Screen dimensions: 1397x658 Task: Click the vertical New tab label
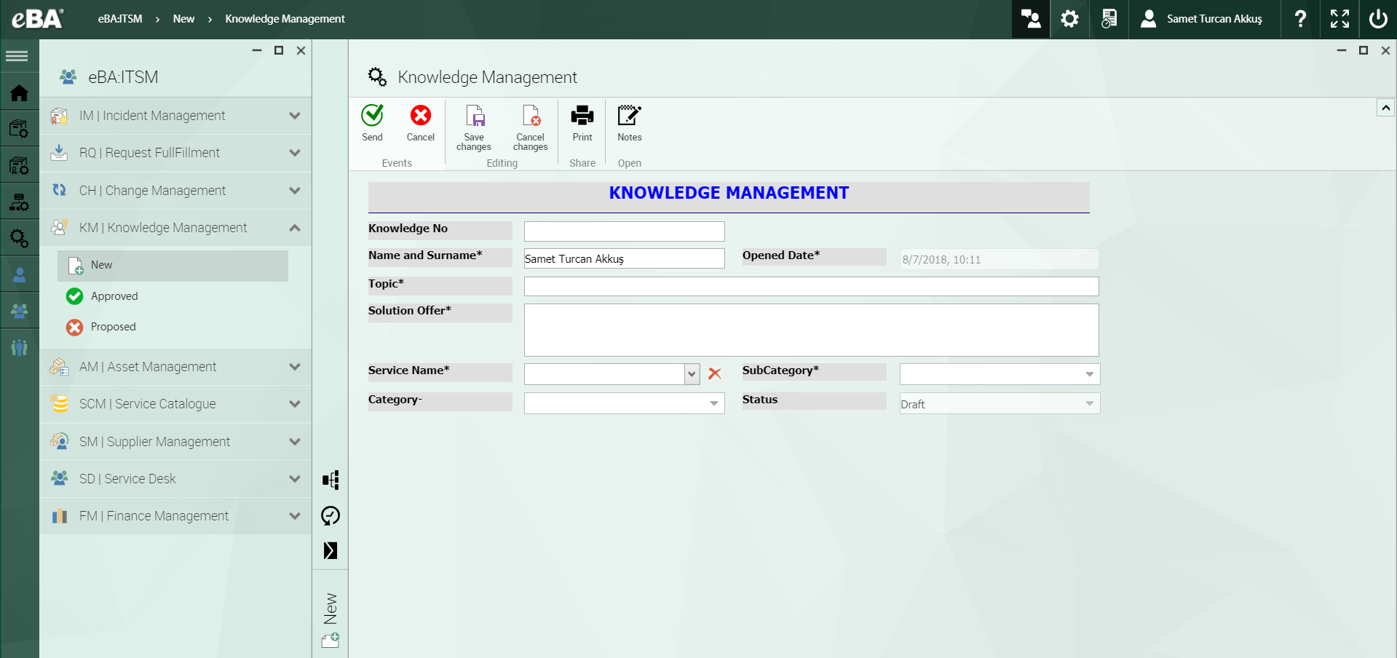[331, 609]
